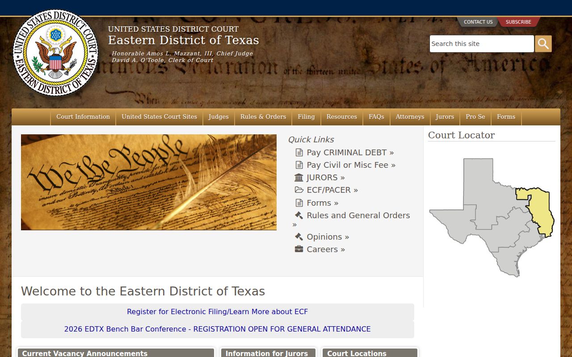This screenshot has width=572, height=357.
Task: Click the Court Locations section header
Action: [x=370, y=353]
